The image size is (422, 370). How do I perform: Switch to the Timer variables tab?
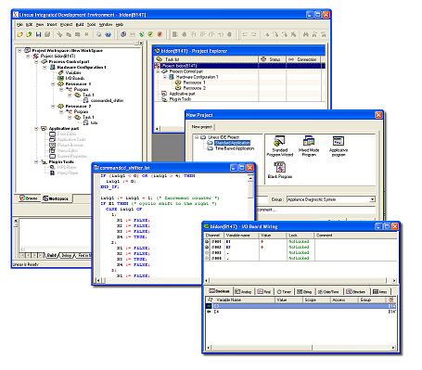(x=284, y=291)
